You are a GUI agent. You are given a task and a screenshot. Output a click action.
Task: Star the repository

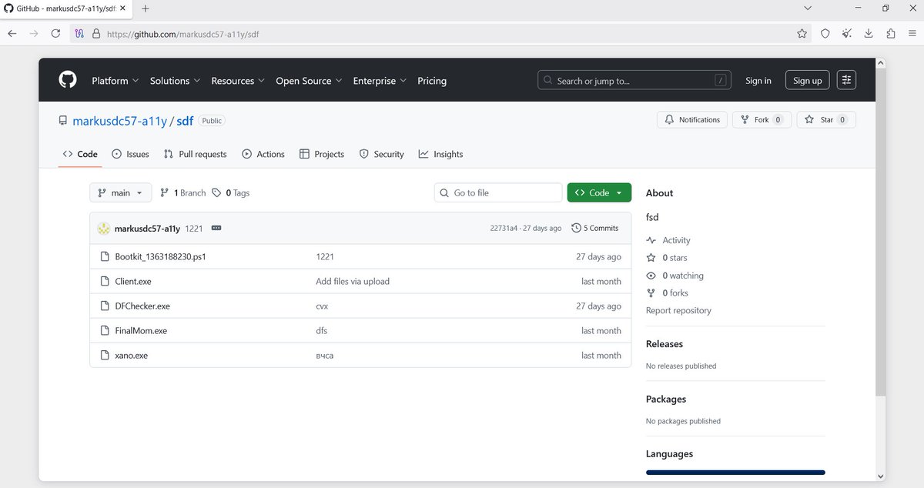[x=826, y=120]
